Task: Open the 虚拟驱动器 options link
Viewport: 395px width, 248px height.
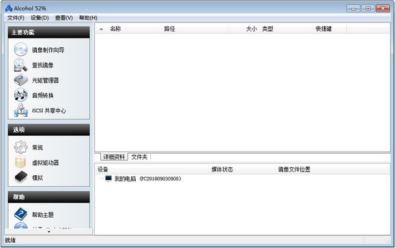Action: point(45,163)
